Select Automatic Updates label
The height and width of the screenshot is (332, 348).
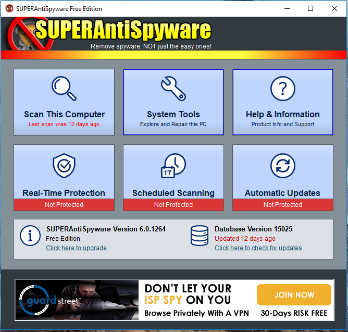tap(282, 193)
